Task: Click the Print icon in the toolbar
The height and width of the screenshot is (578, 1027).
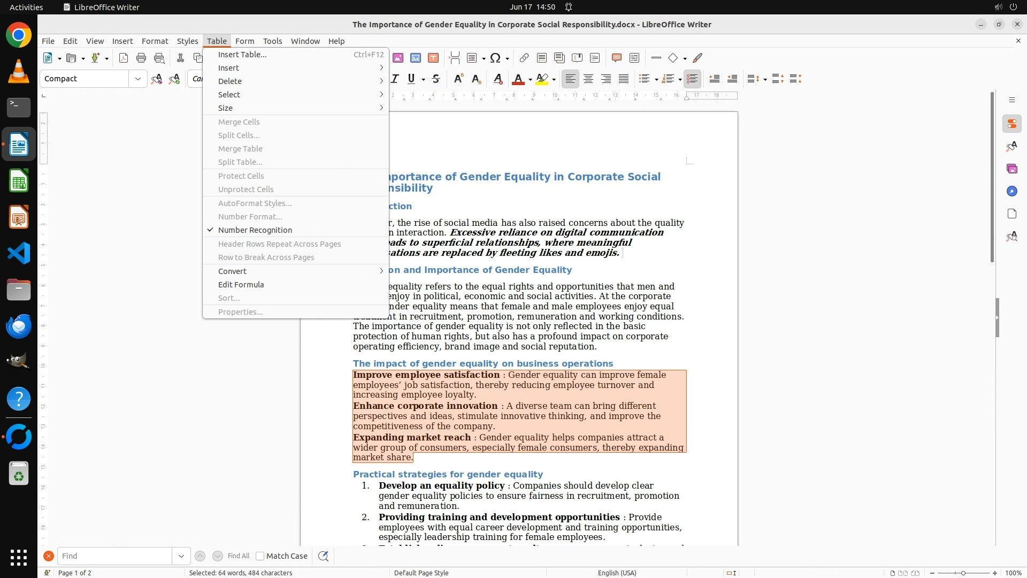Action: coord(141,58)
